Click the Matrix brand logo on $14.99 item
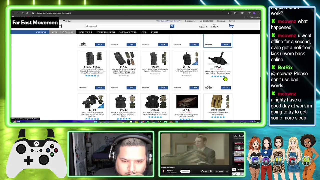Viewport: 320px width, 180px height. pos(209,88)
